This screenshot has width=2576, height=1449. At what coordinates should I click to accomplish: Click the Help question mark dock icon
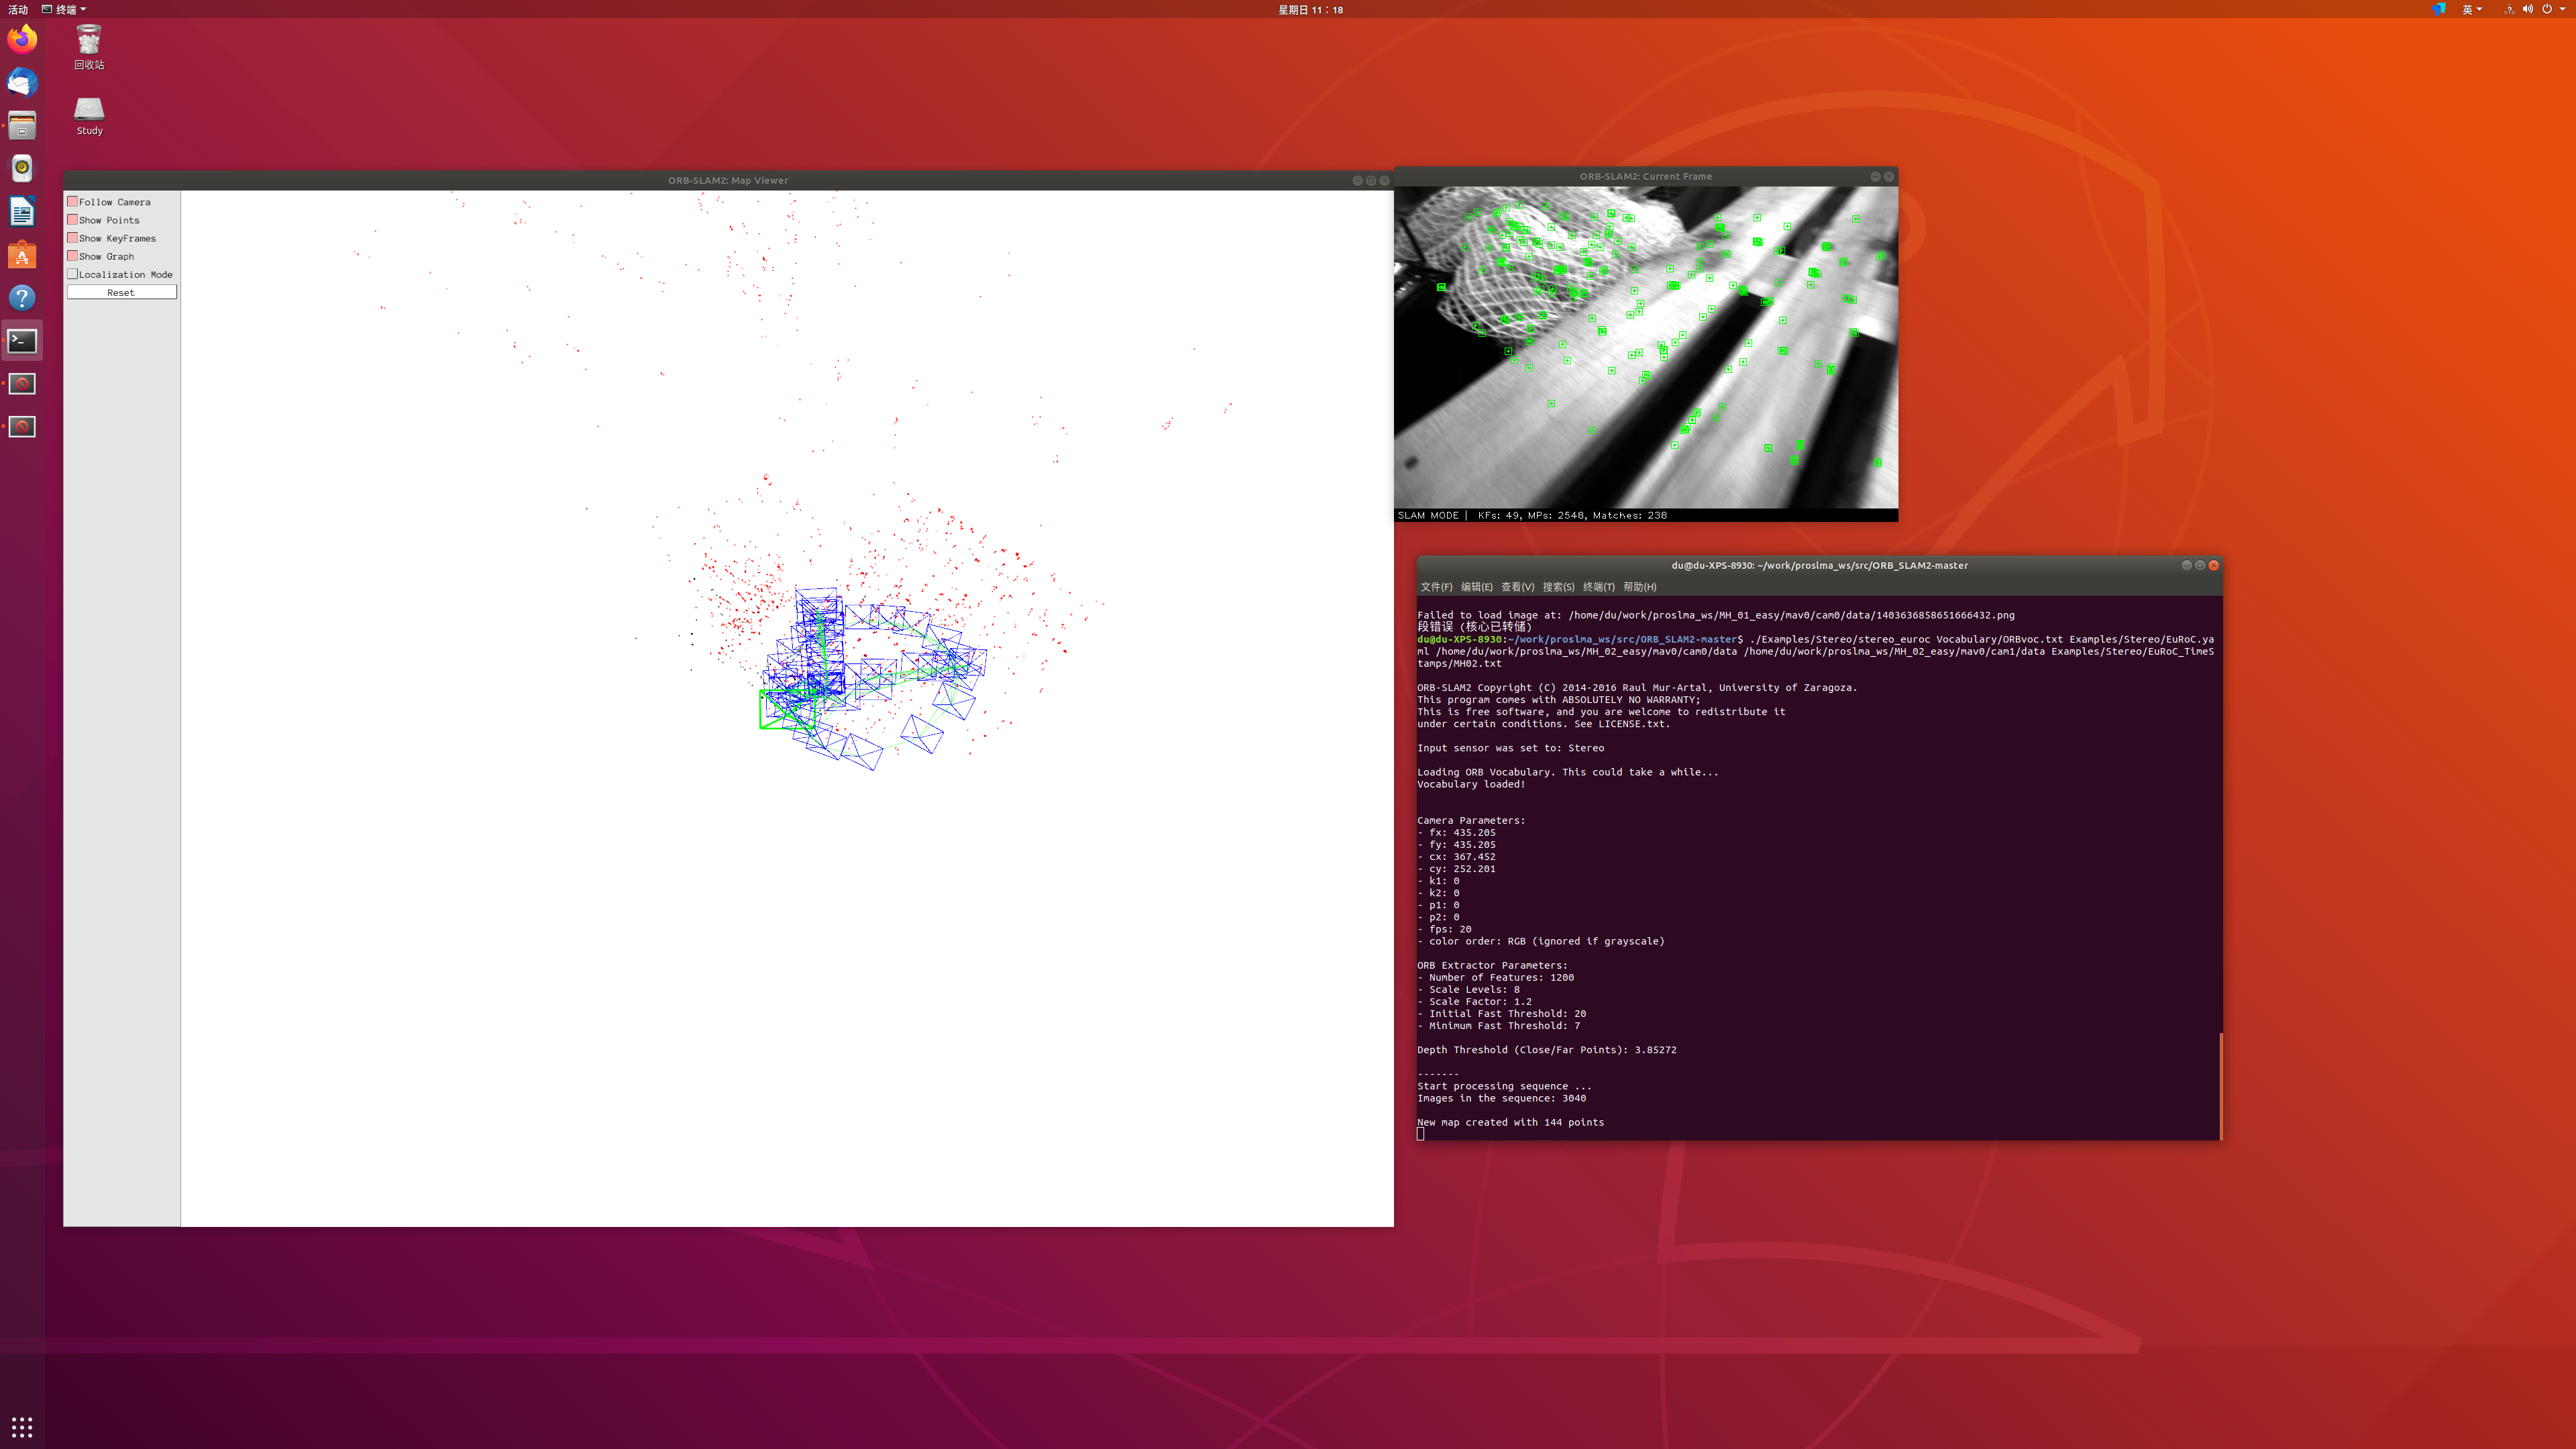pyautogui.click(x=22, y=298)
